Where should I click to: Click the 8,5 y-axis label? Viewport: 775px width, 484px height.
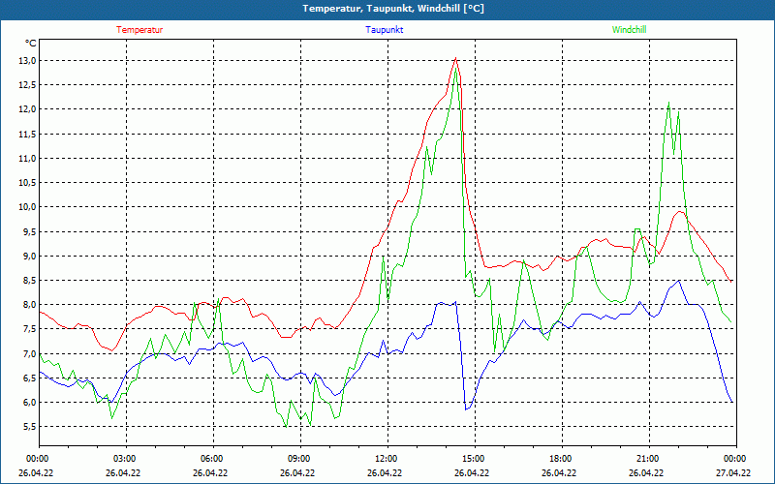[x=30, y=280]
